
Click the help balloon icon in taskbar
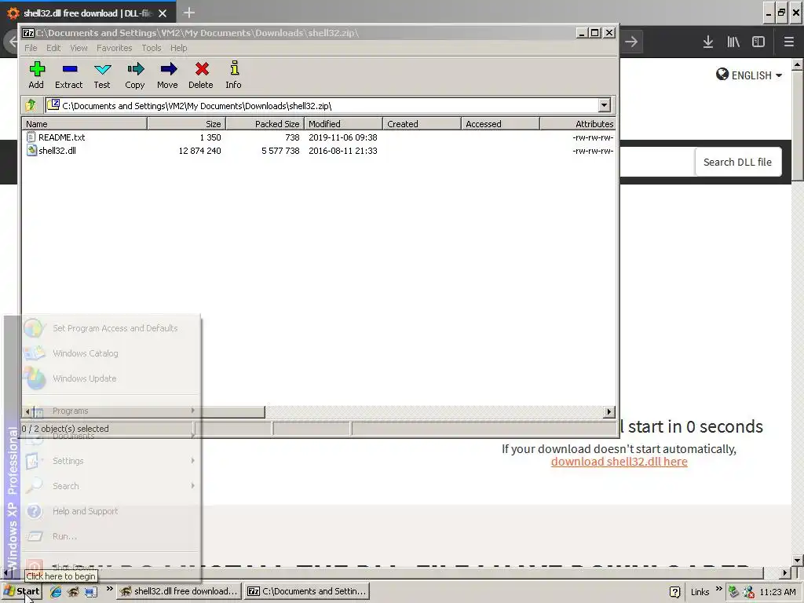(674, 592)
